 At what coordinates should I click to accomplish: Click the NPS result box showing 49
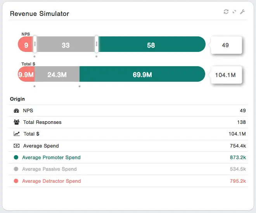(x=226, y=45)
